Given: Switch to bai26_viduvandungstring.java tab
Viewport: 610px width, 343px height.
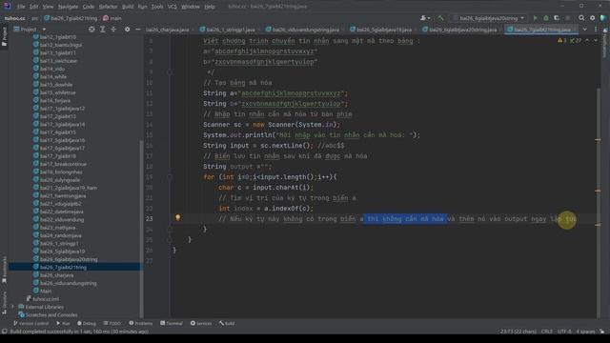Looking at the screenshot, I should (303, 30).
